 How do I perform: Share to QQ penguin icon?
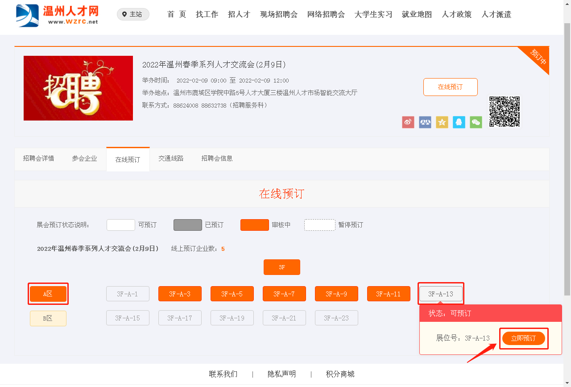(459, 122)
